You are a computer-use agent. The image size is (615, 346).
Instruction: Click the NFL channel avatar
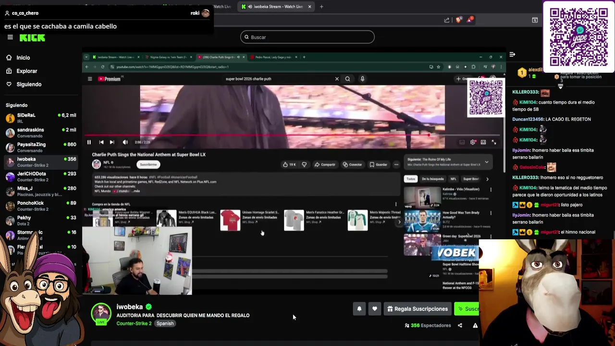[96, 164]
